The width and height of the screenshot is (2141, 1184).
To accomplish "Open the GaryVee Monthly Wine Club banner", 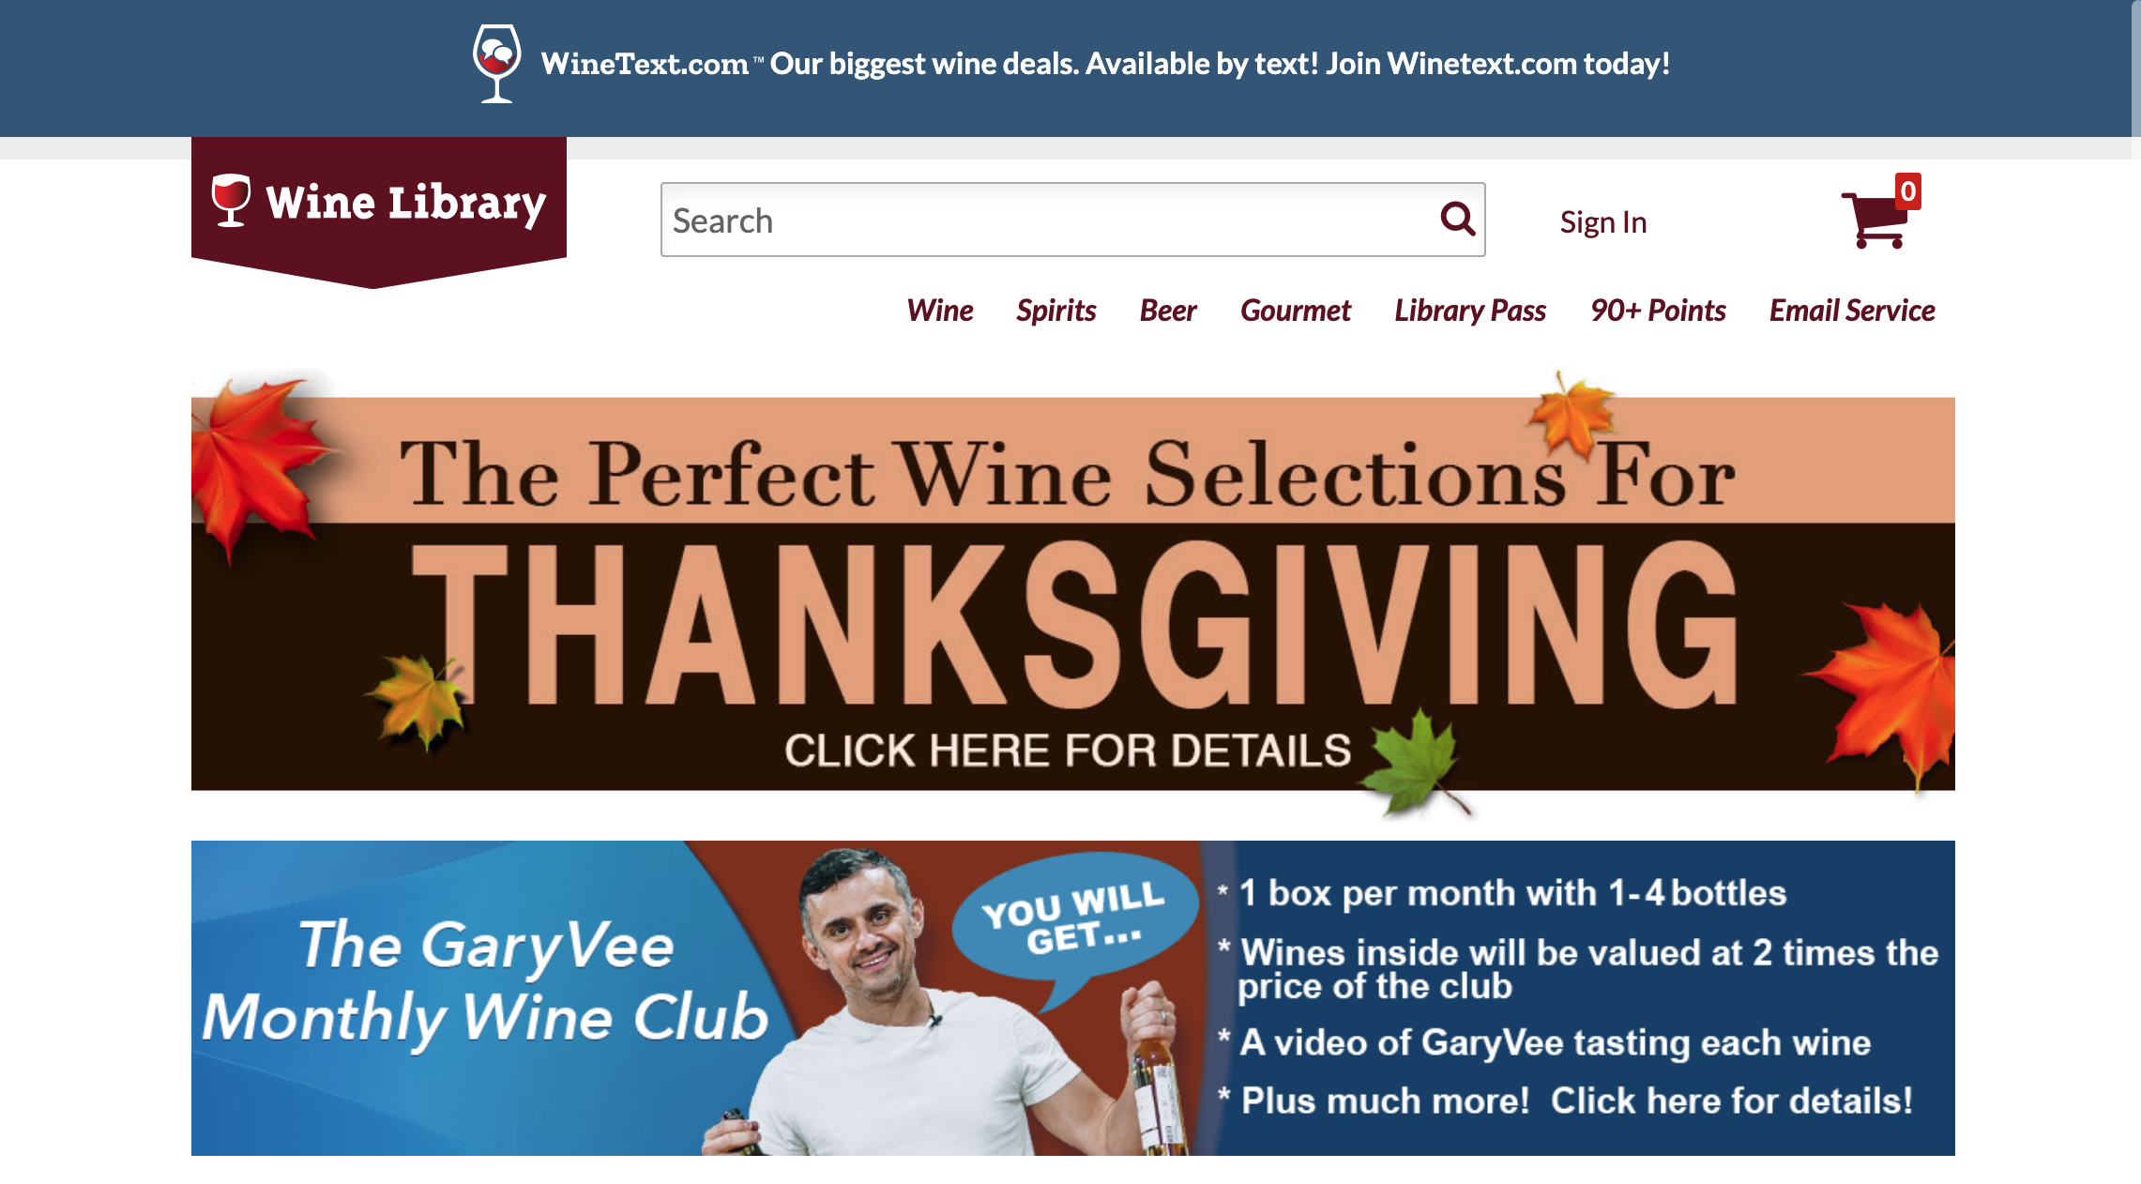I will [1073, 998].
